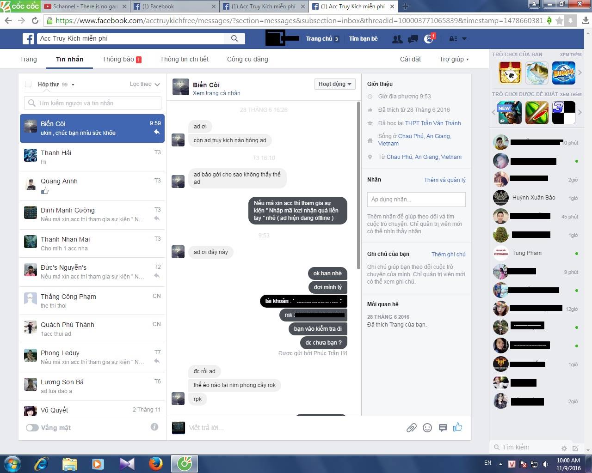Bookmark the page with star icon
This screenshot has width=592, height=473.
click(559, 21)
